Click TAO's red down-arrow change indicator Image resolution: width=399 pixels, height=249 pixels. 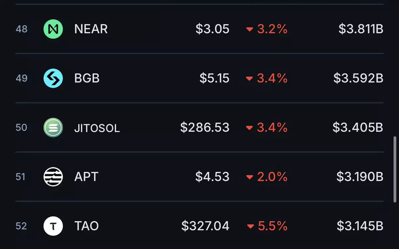pyautogui.click(x=250, y=227)
